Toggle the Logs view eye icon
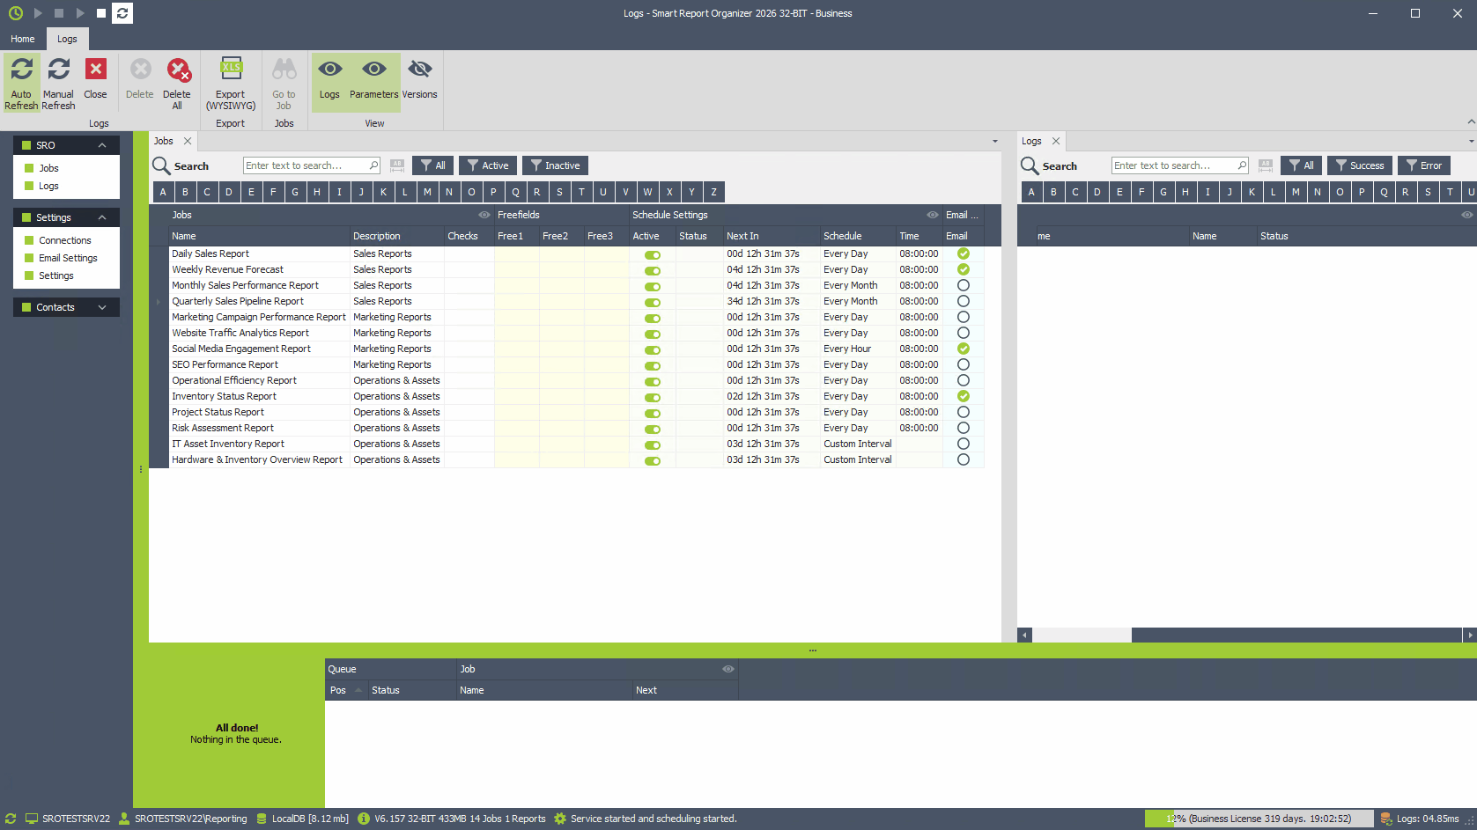Viewport: 1477px width, 830px height. (329, 69)
